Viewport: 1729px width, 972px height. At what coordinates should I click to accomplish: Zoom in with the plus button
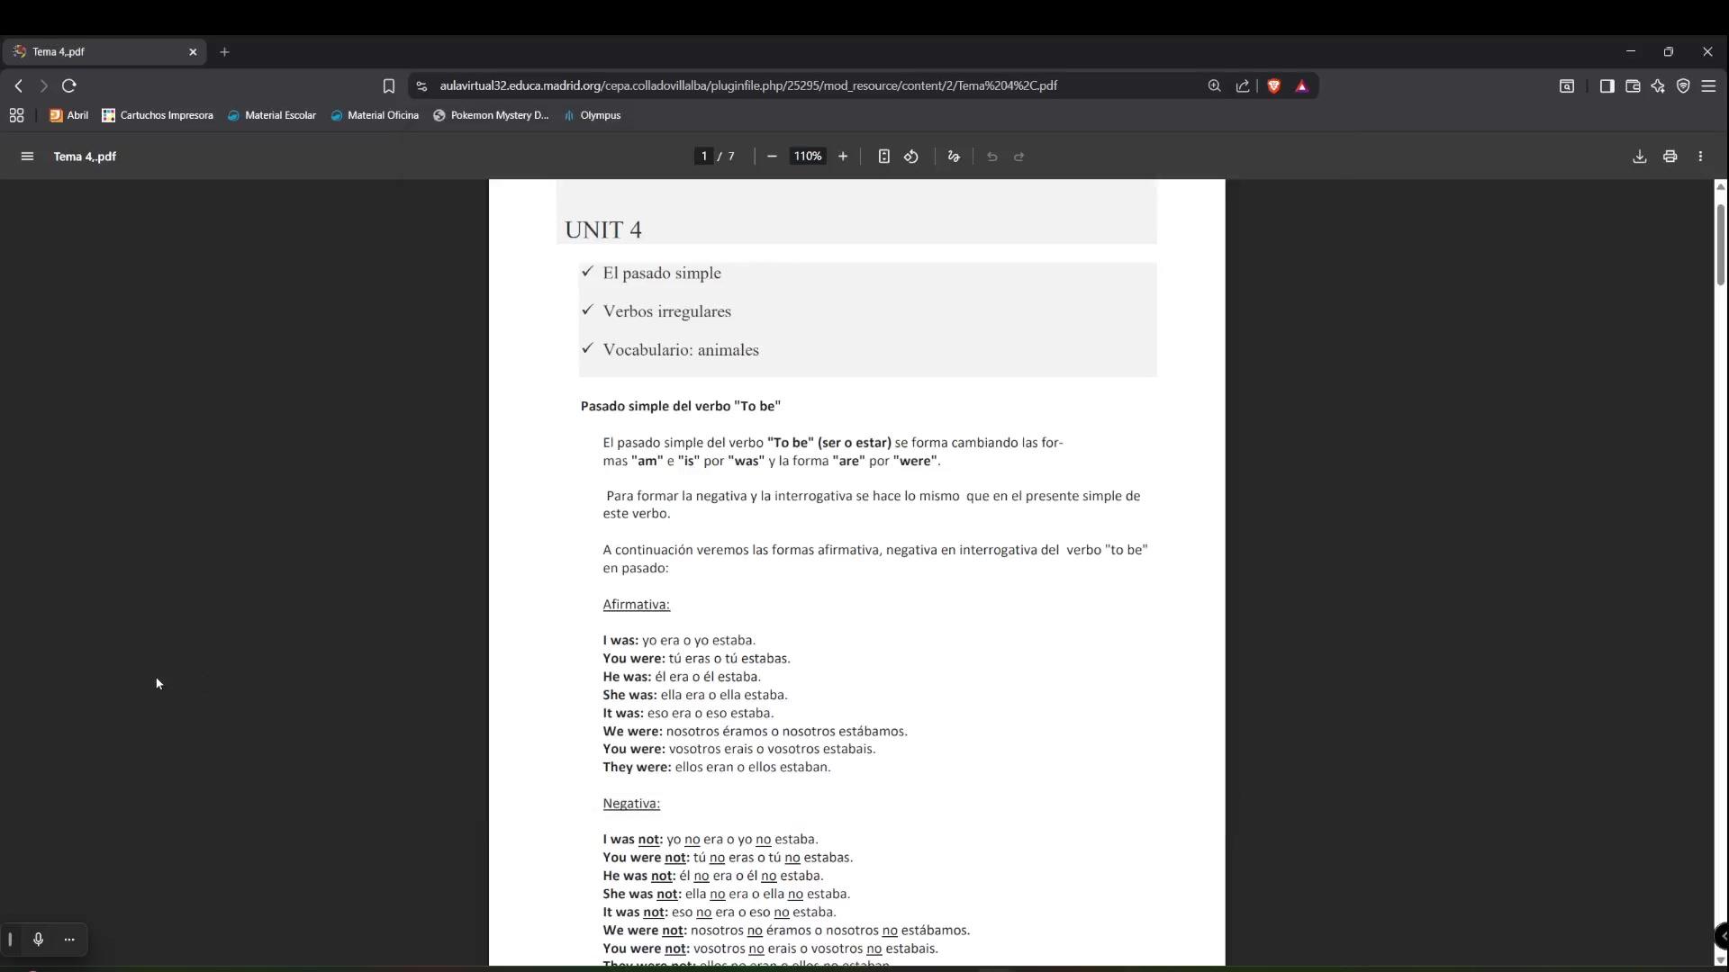843,157
